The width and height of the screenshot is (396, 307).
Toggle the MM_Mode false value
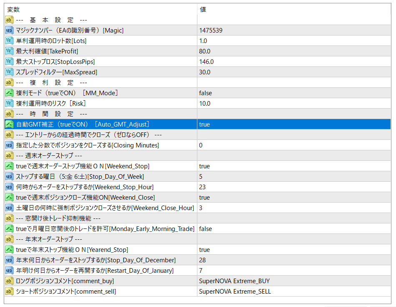[205, 93]
